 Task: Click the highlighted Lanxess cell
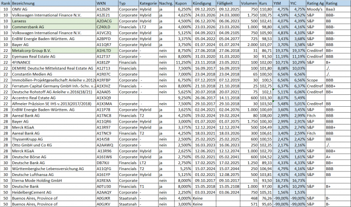(53, 21)
